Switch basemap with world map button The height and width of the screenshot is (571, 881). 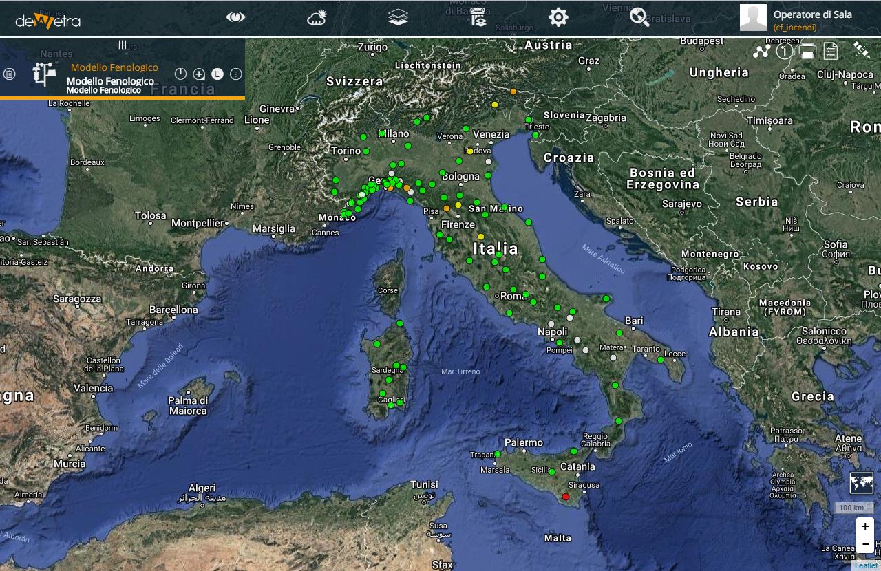(x=862, y=482)
